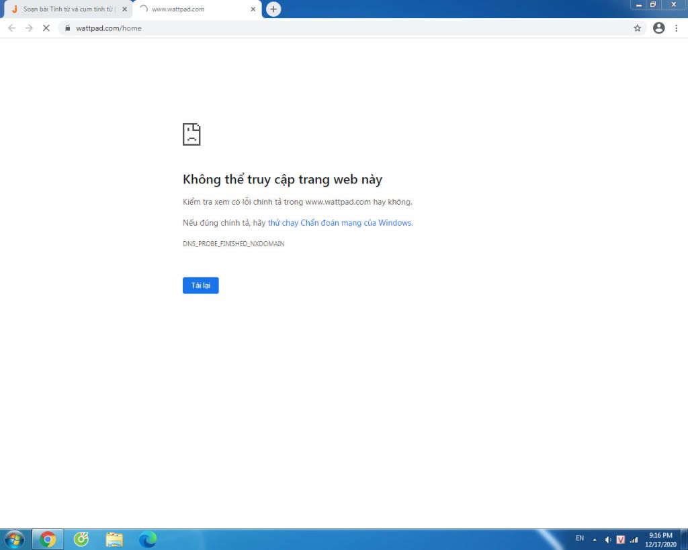Open the Windows Start menu
Image resolution: width=688 pixels, height=550 pixels.
pyautogui.click(x=14, y=539)
